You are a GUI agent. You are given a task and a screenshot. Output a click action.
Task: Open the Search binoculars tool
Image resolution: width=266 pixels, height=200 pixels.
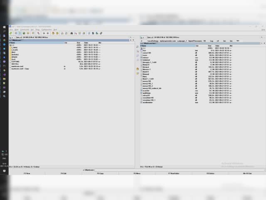point(71,33)
